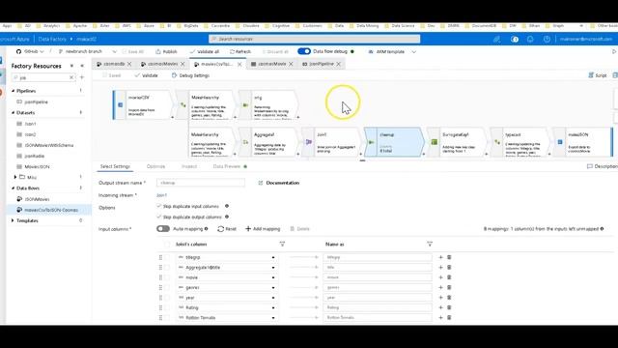This screenshot has height=348, width=618.
Task: Delete the titlegrp mapping row
Action: coord(449,257)
